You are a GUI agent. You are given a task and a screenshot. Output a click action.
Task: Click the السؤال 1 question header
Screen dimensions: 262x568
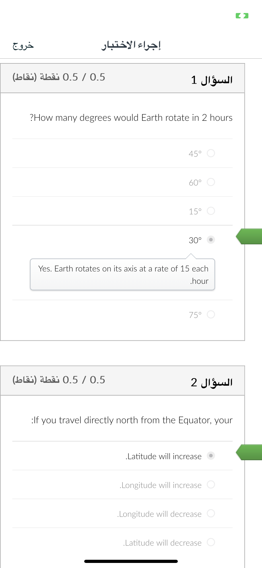tap(212, 80)
